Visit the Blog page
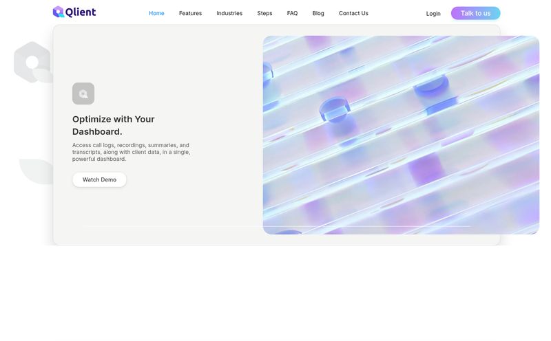 coord(318,13)
